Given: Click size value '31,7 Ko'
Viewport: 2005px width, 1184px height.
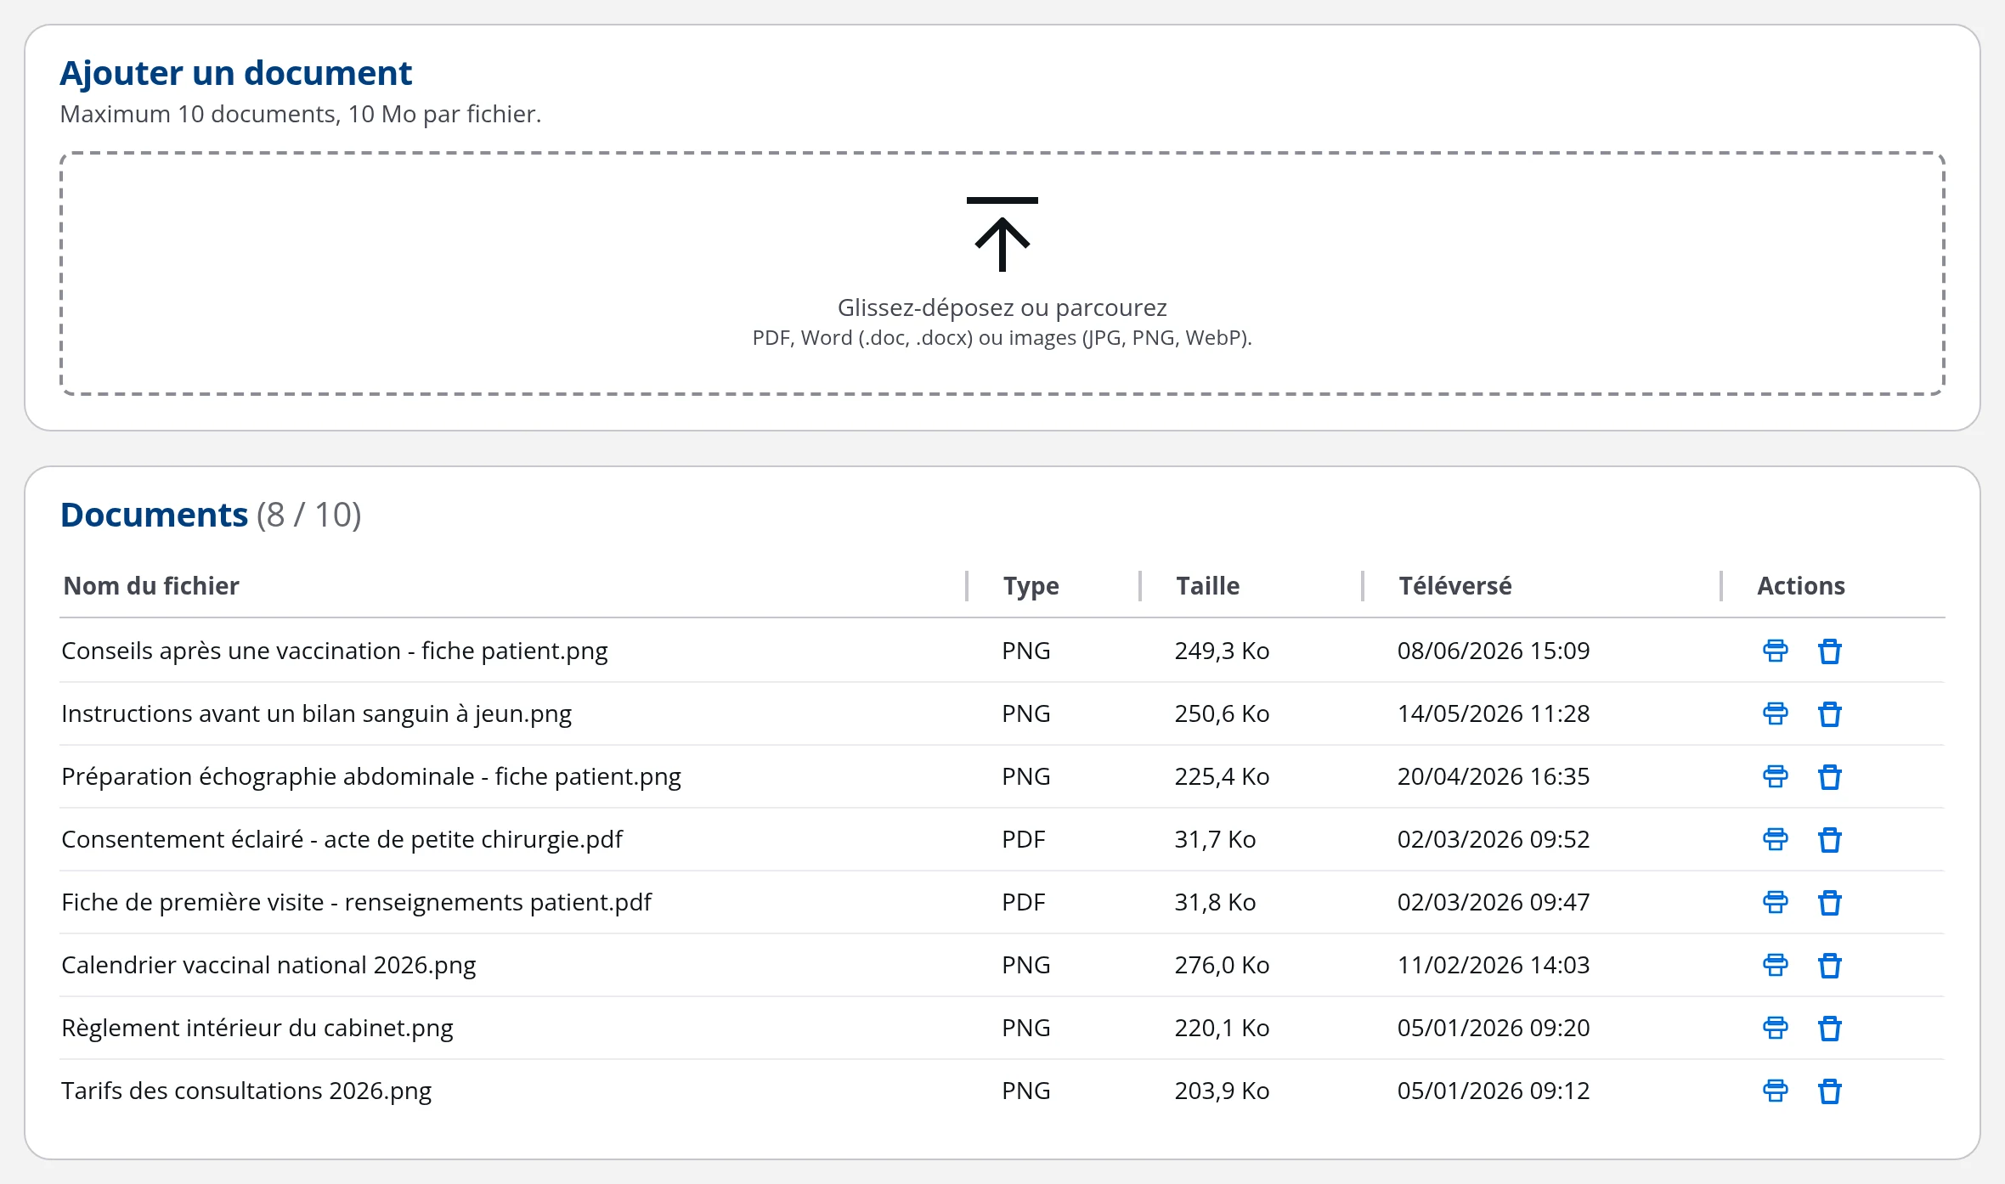Looking at the screenshot, I should coord(1215,839).
